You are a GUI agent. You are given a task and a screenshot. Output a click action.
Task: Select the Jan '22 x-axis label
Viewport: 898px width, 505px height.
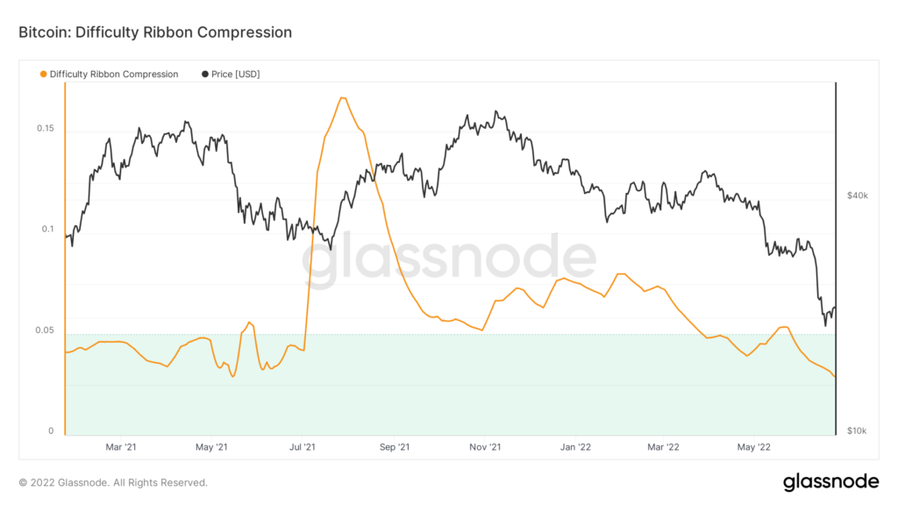[x=575, y=447]
